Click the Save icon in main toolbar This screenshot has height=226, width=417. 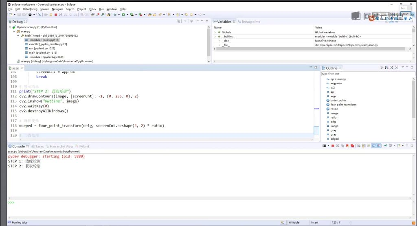coord(19,15)
